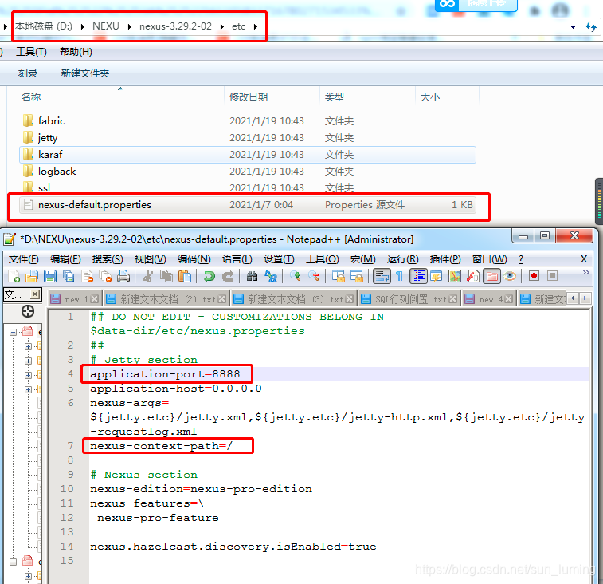Screen dimensions: 603x584
Task: Toggle the Monitoring eye icon
Action: [510, 276]
